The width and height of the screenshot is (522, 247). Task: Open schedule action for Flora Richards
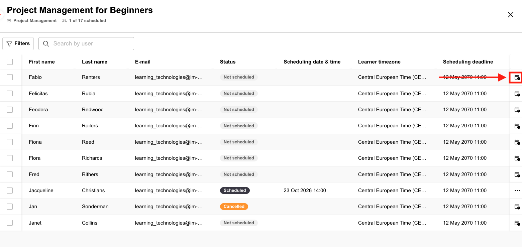pyautogui.click(x=517, y=158)
